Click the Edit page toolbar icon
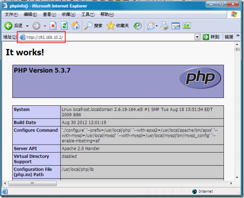 [176, 26]
